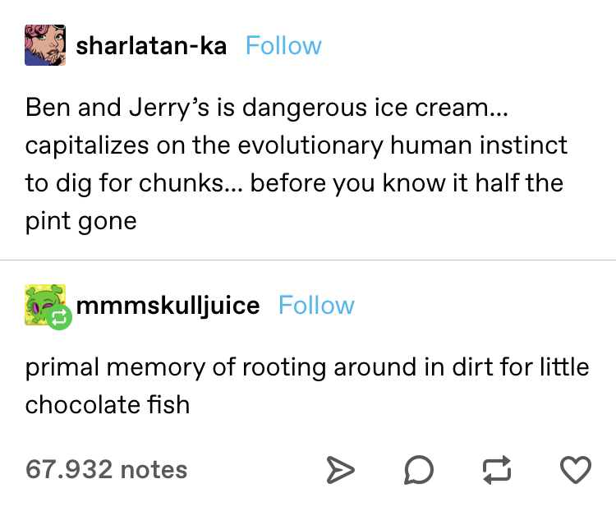Click the words 'pint gone'
The image size is (616, 516).
click(x=81, y=221)
